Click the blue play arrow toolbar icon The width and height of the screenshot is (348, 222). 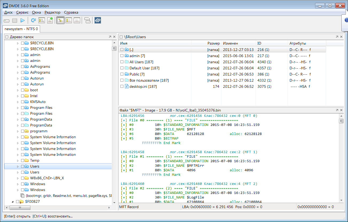tap(23, 20)
